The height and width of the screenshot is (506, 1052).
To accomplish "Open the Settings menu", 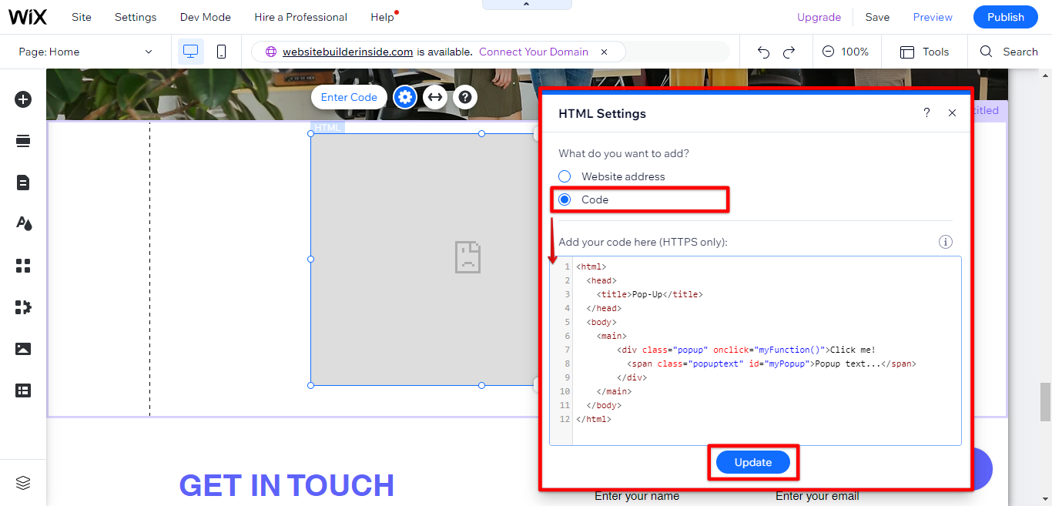I will 135,16.
